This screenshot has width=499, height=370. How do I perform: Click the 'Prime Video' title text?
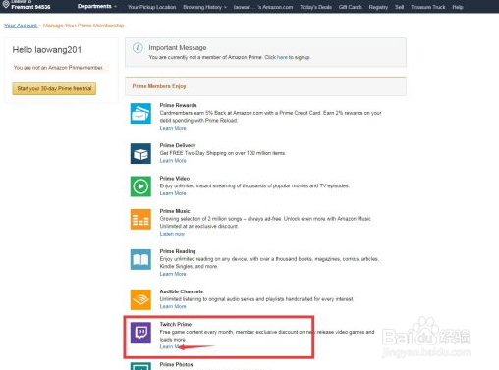[175, 179]
